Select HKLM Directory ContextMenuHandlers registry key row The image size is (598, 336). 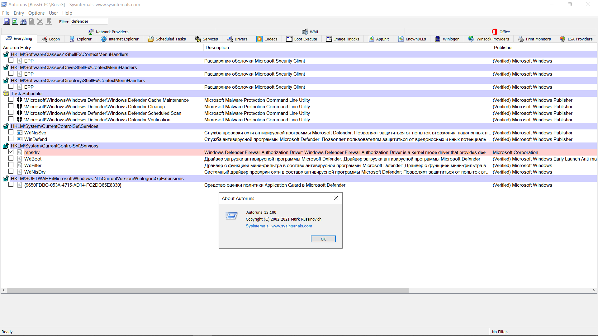(299, 81)
